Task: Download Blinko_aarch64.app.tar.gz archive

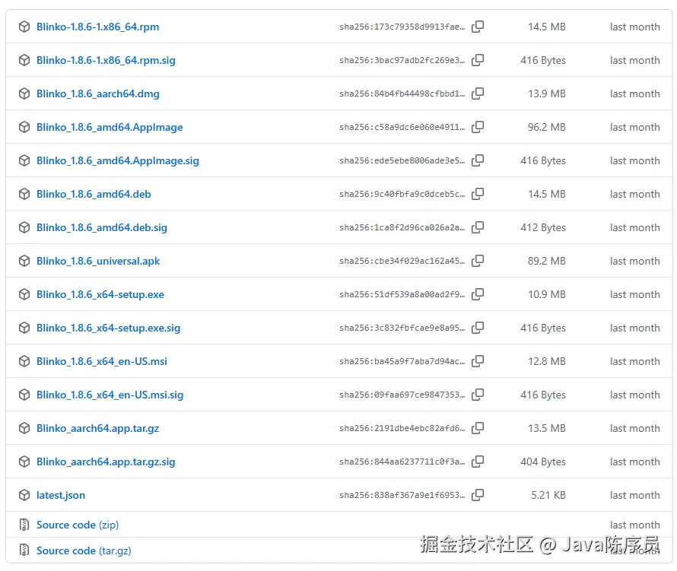Action: coord(97,428)
